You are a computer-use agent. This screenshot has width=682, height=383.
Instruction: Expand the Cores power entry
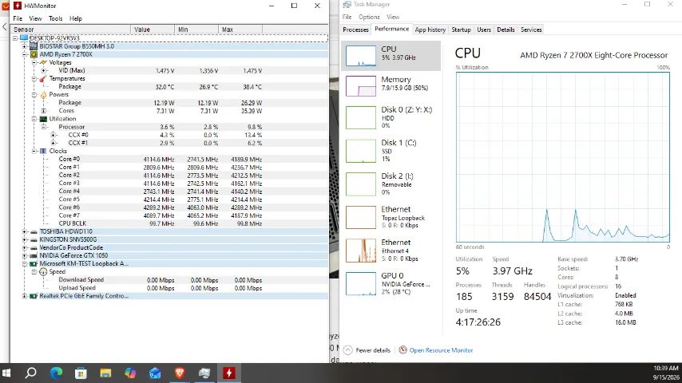(x=44, y=111)
